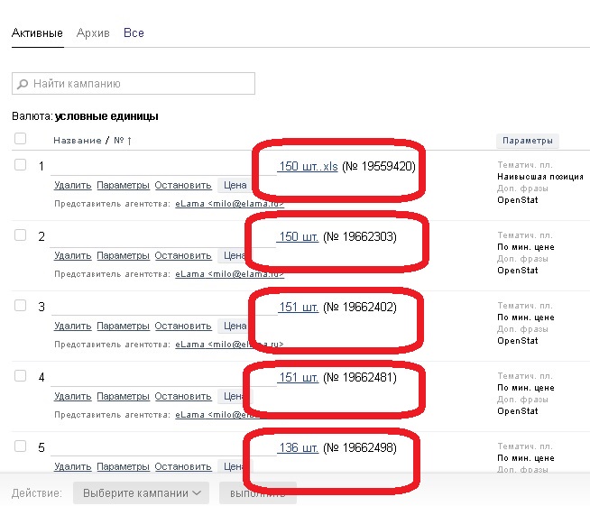The width and height of the screenshot is (590, 506).
Task: Select the checkbox for campaign 3
Action: point(21,306)
